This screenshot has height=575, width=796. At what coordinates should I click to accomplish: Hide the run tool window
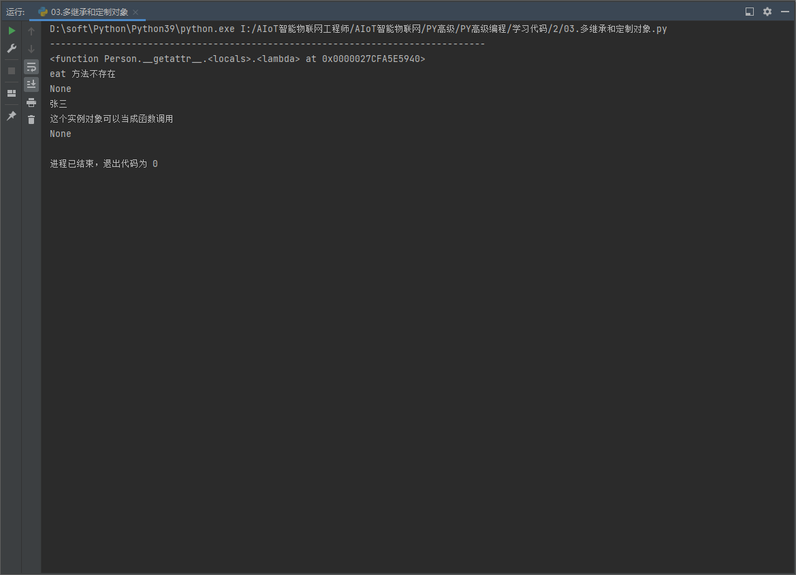(x=785, y=11)
